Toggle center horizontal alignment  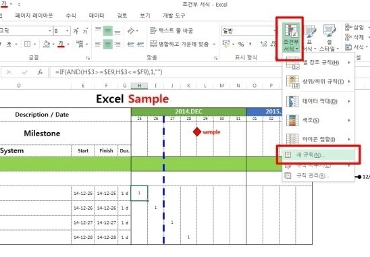pos(108,44)
